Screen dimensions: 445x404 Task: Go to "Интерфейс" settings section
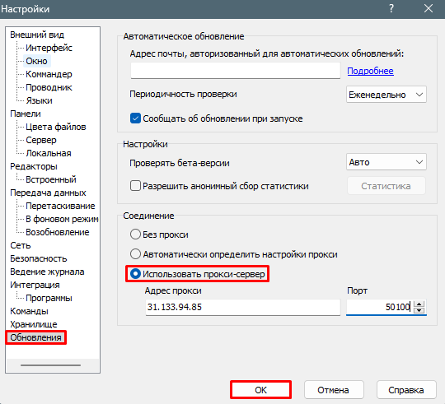coord(49,48)
